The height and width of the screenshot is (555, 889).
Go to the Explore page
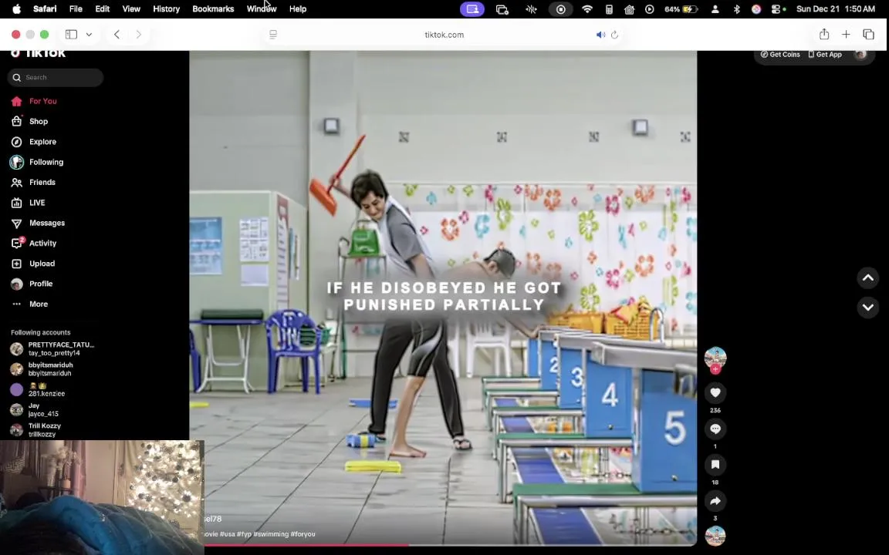pyautogui.click(x=34, y=142)
